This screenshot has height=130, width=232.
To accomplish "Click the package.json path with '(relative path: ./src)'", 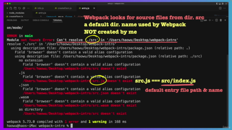I will click(x=132, y=56).
